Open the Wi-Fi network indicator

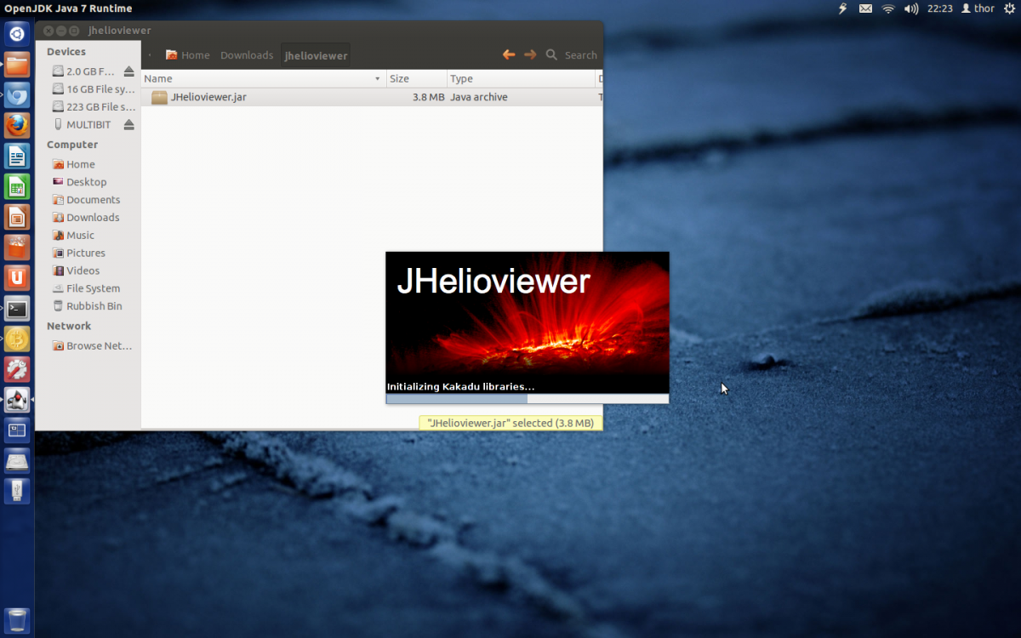click(x=888, y=9)
